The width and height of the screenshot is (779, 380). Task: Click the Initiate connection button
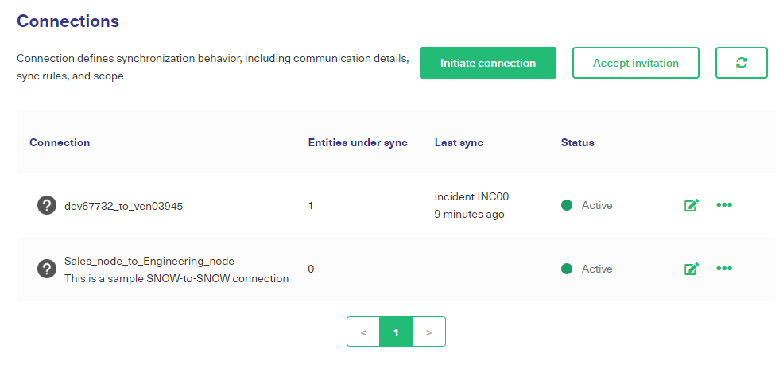(x=488, y=63)
